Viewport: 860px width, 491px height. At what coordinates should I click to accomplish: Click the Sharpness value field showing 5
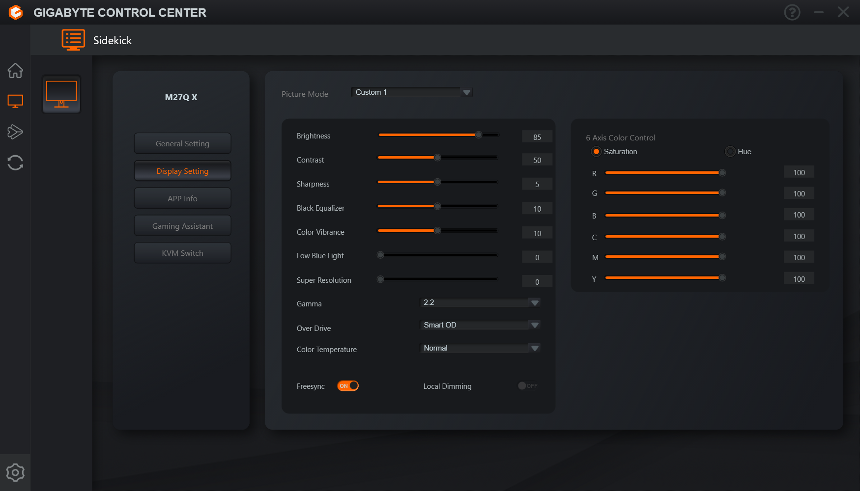pyautogui.click(x=537, y=184)
